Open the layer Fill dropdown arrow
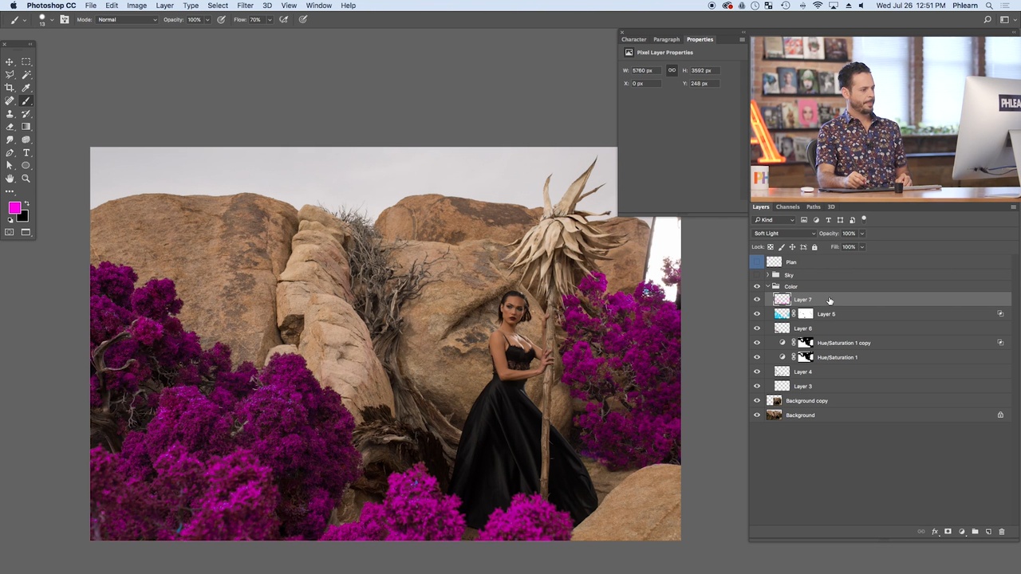1021x574 pixels. point(862,247)
